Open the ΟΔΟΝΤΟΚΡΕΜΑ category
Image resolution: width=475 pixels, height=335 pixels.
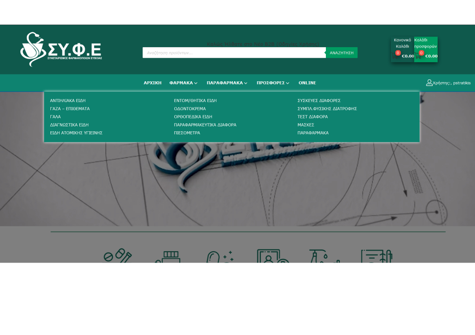[x=190, y=109]
